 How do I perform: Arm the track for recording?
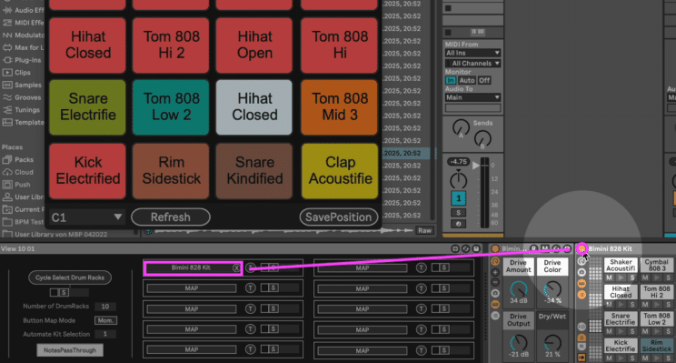tap(458, 224)
